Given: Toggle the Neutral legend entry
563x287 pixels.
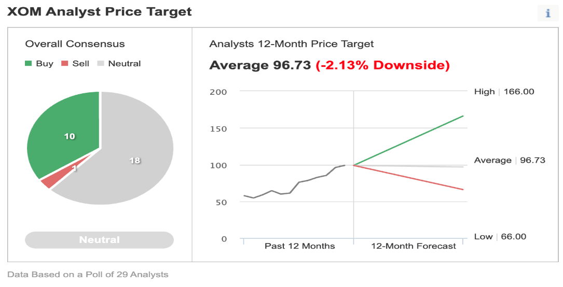Looking at the screenshot, I should tap(119, 64).
